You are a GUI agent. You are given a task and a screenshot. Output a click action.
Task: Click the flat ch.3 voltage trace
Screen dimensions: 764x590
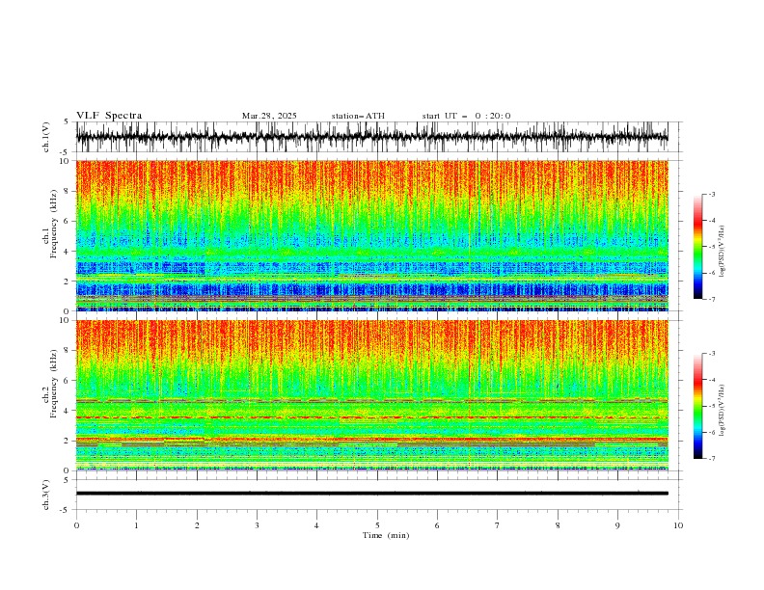coord(372,494)
